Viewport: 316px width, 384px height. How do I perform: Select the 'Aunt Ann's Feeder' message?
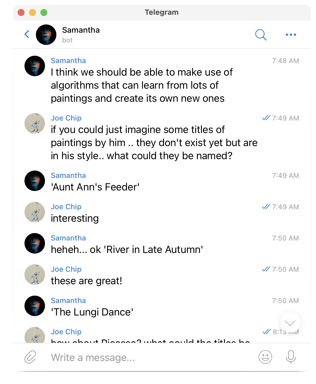(95, 187)
